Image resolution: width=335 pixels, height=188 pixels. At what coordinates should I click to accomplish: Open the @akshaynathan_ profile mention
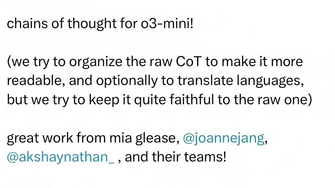coord(60,157)
